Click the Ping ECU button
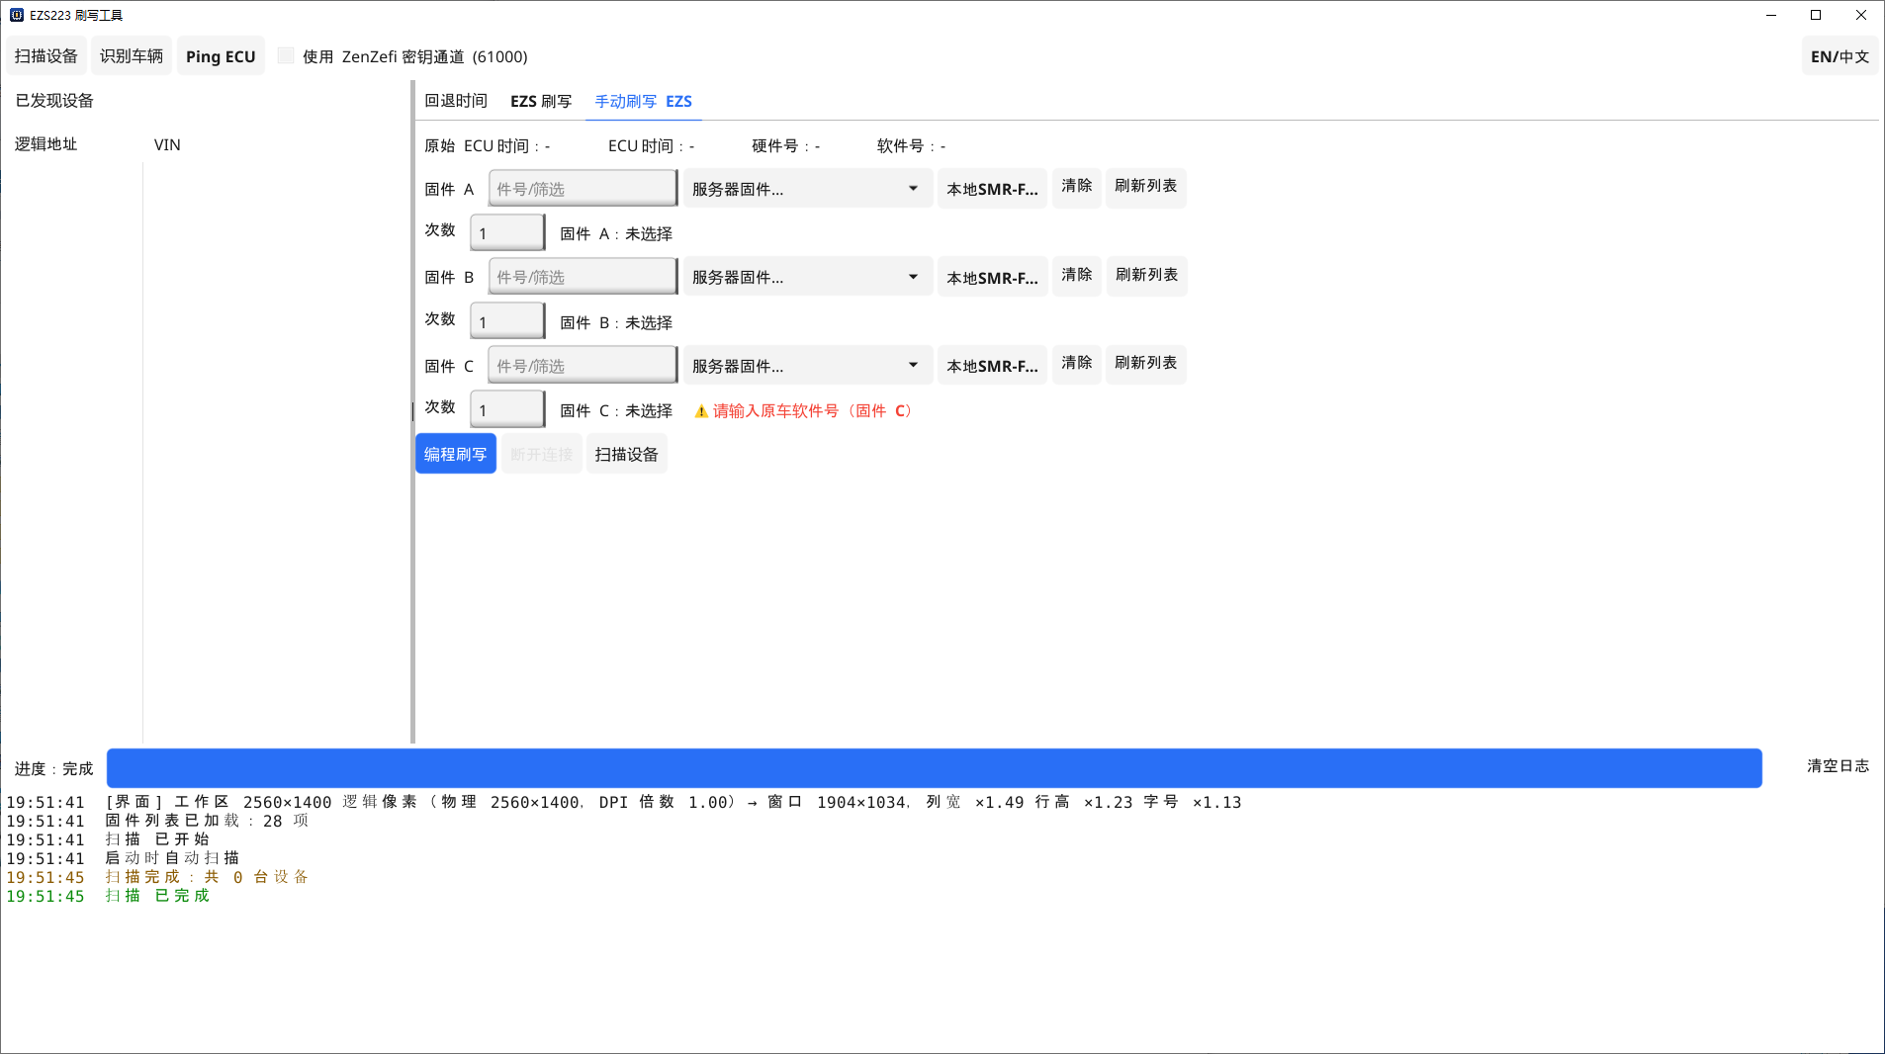This screenshot has width=1885, height=1054. tap(221, 56)
